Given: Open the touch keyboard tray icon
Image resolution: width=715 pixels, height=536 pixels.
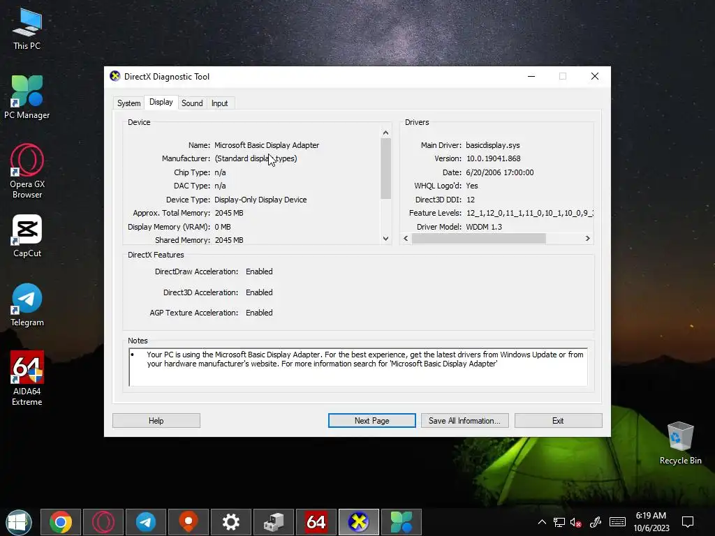Looking at the screenshot, I should click(617, 522).
